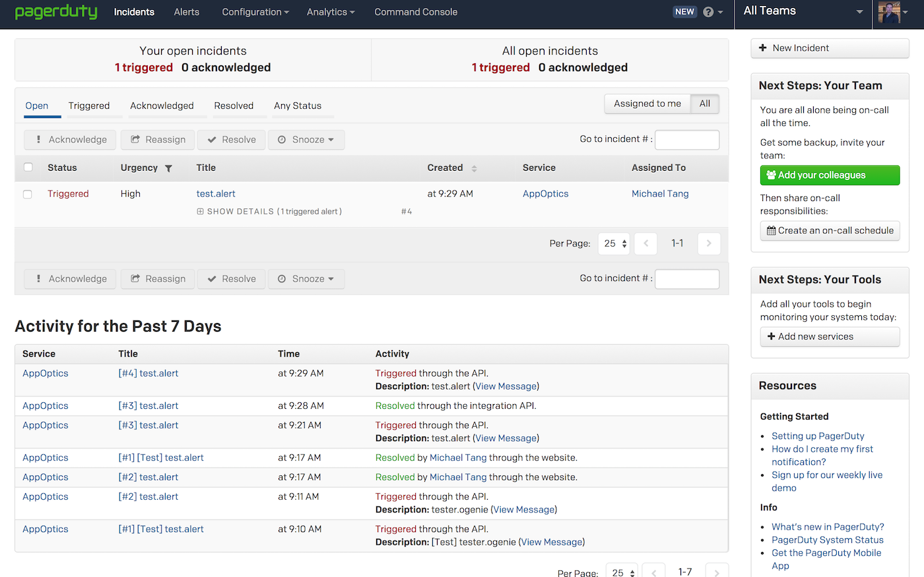Open incidents Per Page 25 selector
This screenshot has width=924, height=577.
coord(614,243)
